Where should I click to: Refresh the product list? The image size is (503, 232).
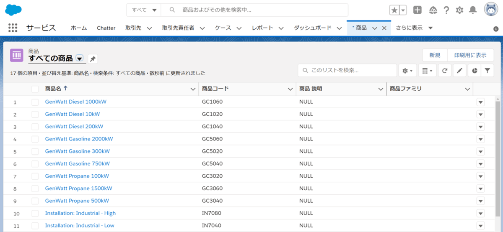click(x=445, y=71)
